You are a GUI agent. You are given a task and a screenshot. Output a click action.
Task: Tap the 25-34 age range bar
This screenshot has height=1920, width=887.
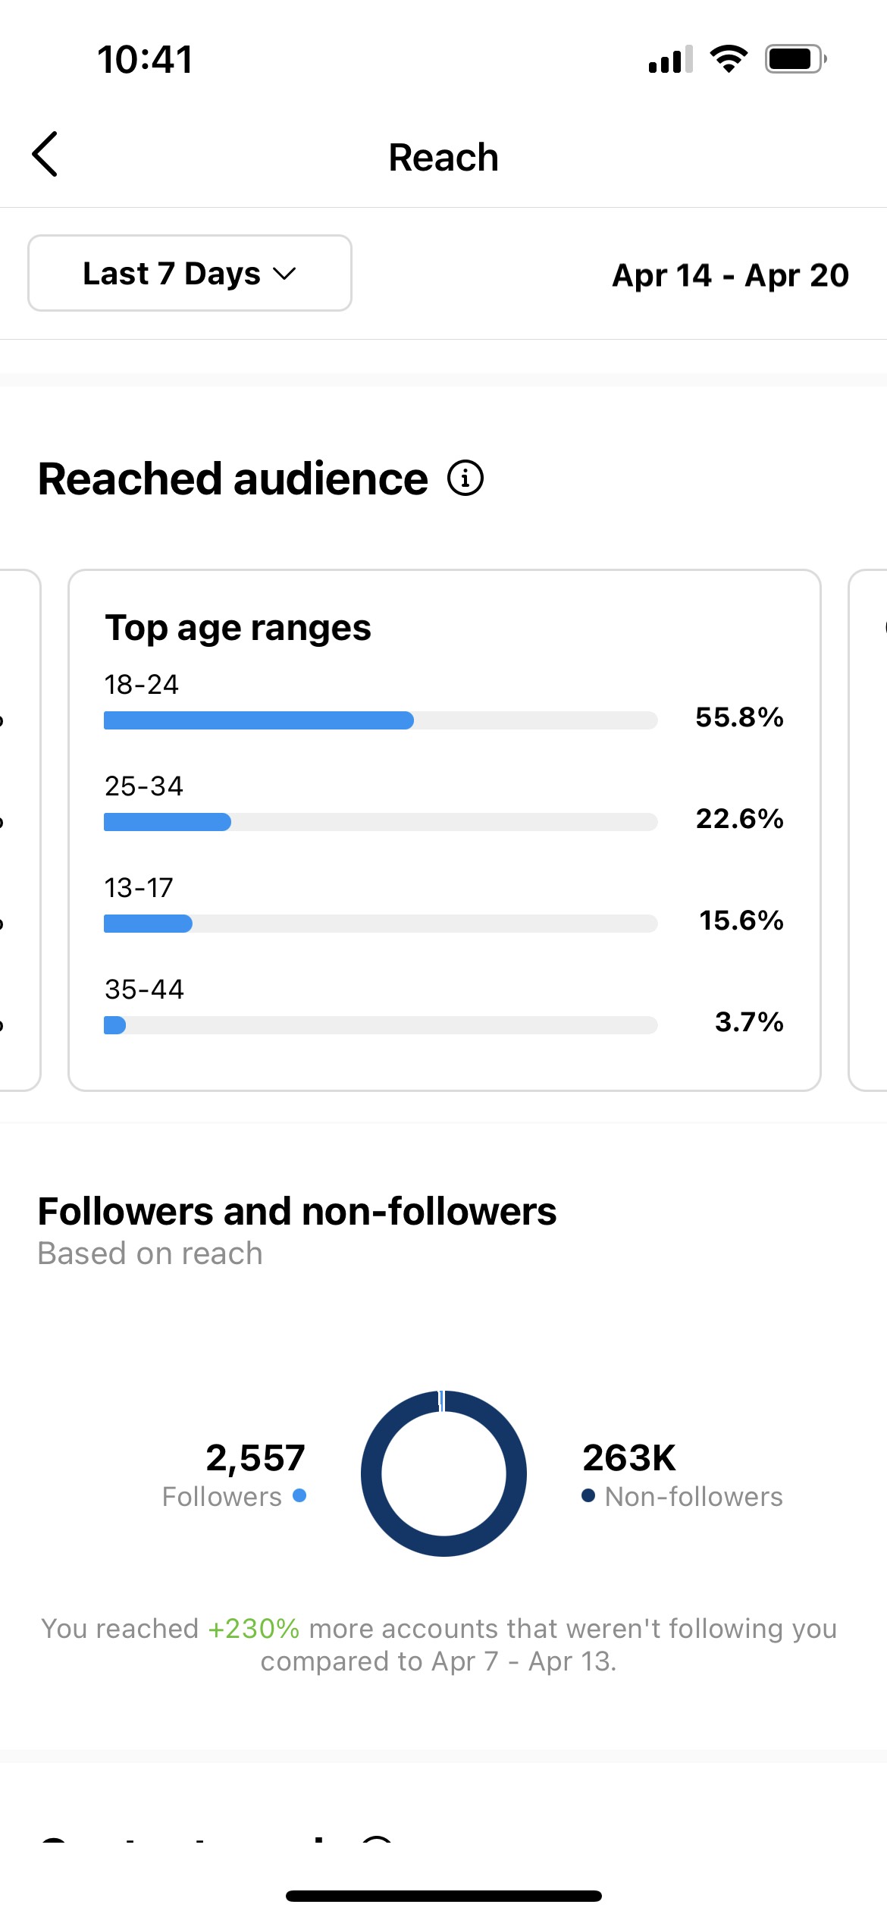(381, 822)
